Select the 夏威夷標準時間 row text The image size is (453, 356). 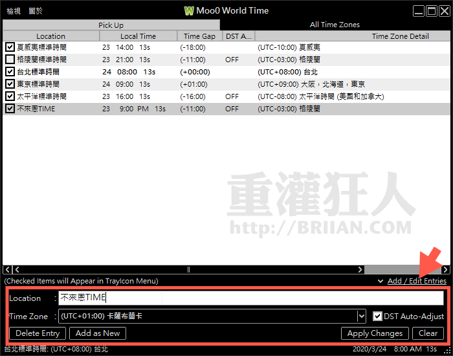point(41,47)
